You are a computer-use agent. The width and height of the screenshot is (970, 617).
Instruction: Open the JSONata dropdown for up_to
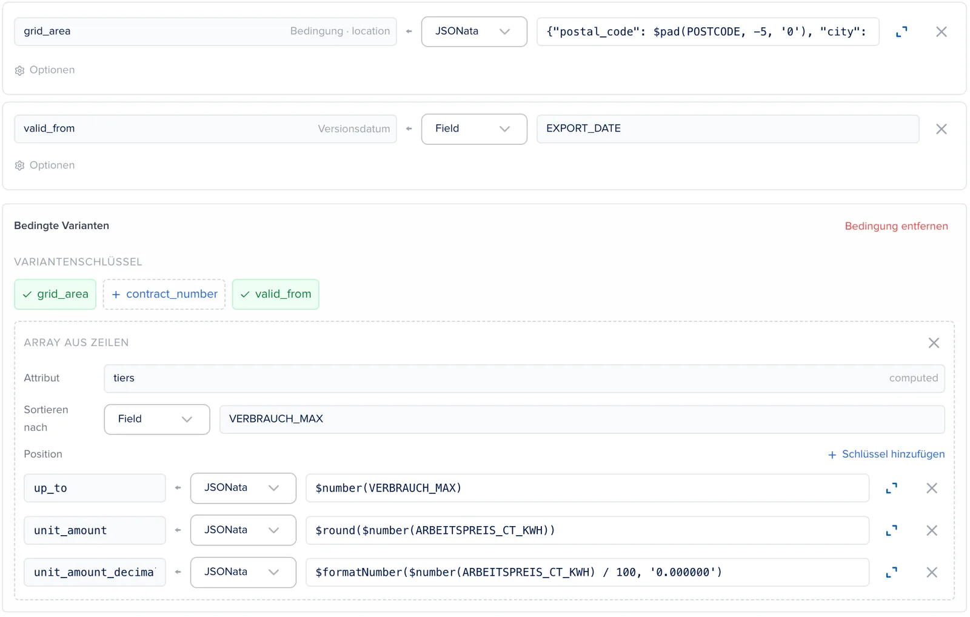pos(243,488)
